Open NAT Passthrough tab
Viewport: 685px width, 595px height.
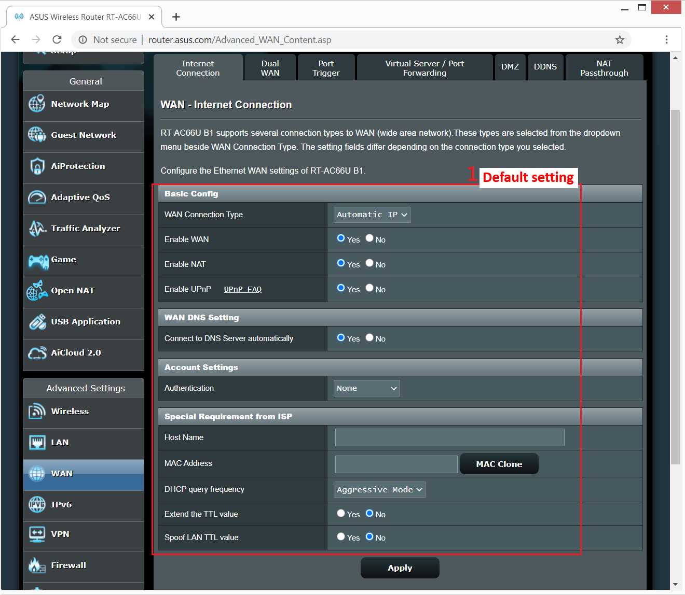604,68
